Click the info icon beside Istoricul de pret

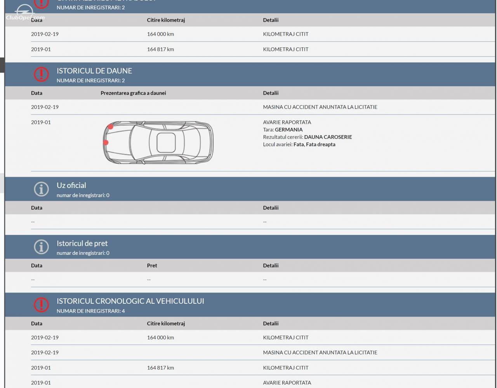point(41,247)
